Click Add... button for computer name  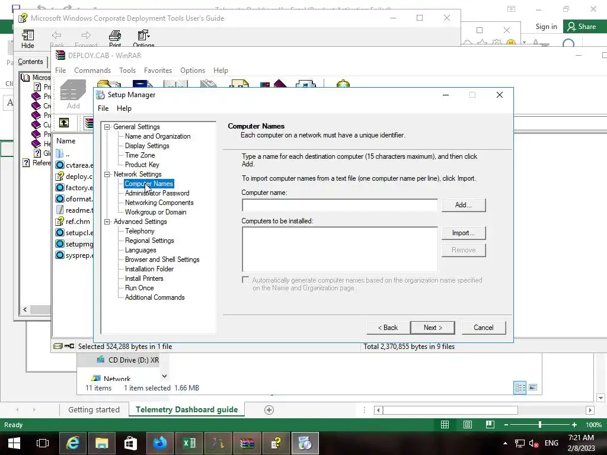pos(464,205)
